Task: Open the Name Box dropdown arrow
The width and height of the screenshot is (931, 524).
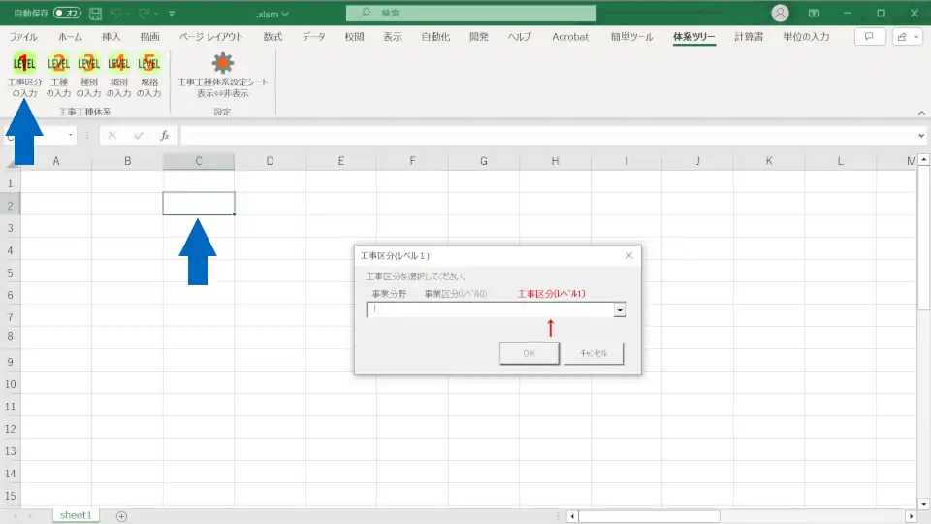Action: tap(70, 136)
